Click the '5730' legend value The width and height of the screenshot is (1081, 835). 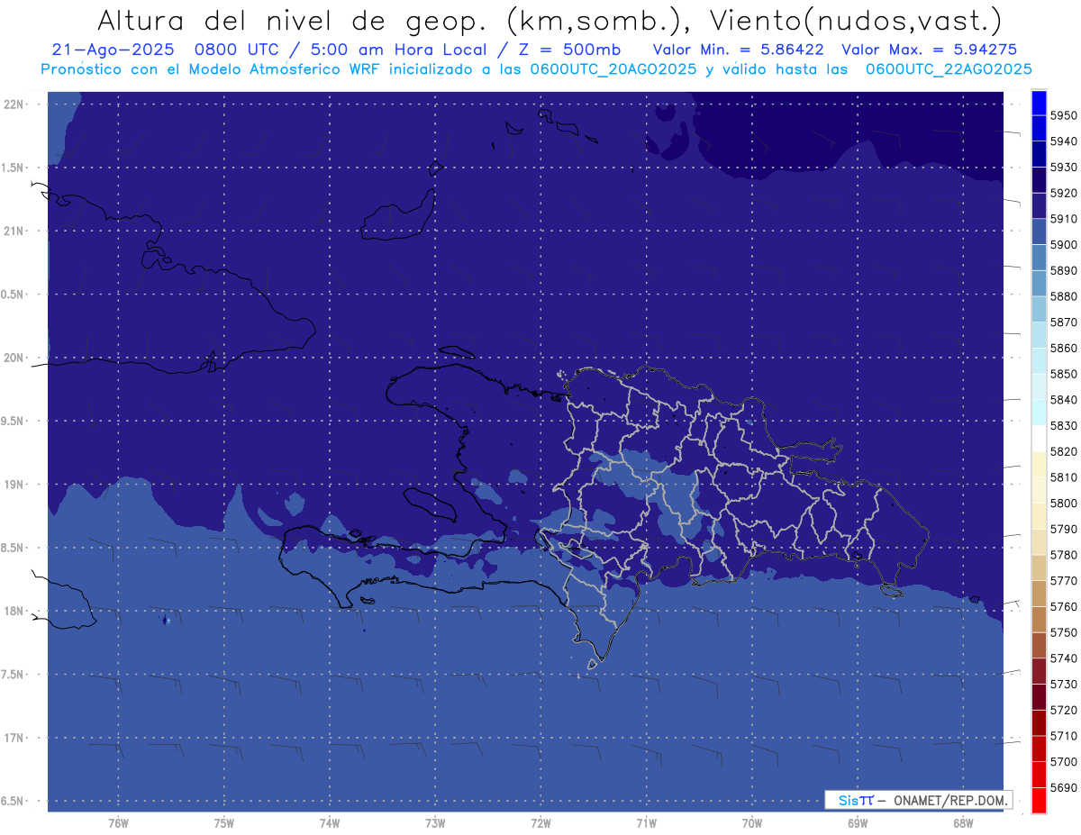(x=1064, y=684)
